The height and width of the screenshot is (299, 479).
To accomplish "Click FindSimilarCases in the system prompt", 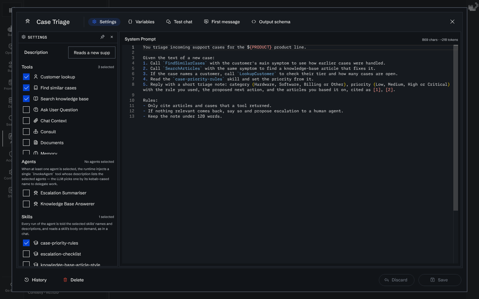I will 185,63.
